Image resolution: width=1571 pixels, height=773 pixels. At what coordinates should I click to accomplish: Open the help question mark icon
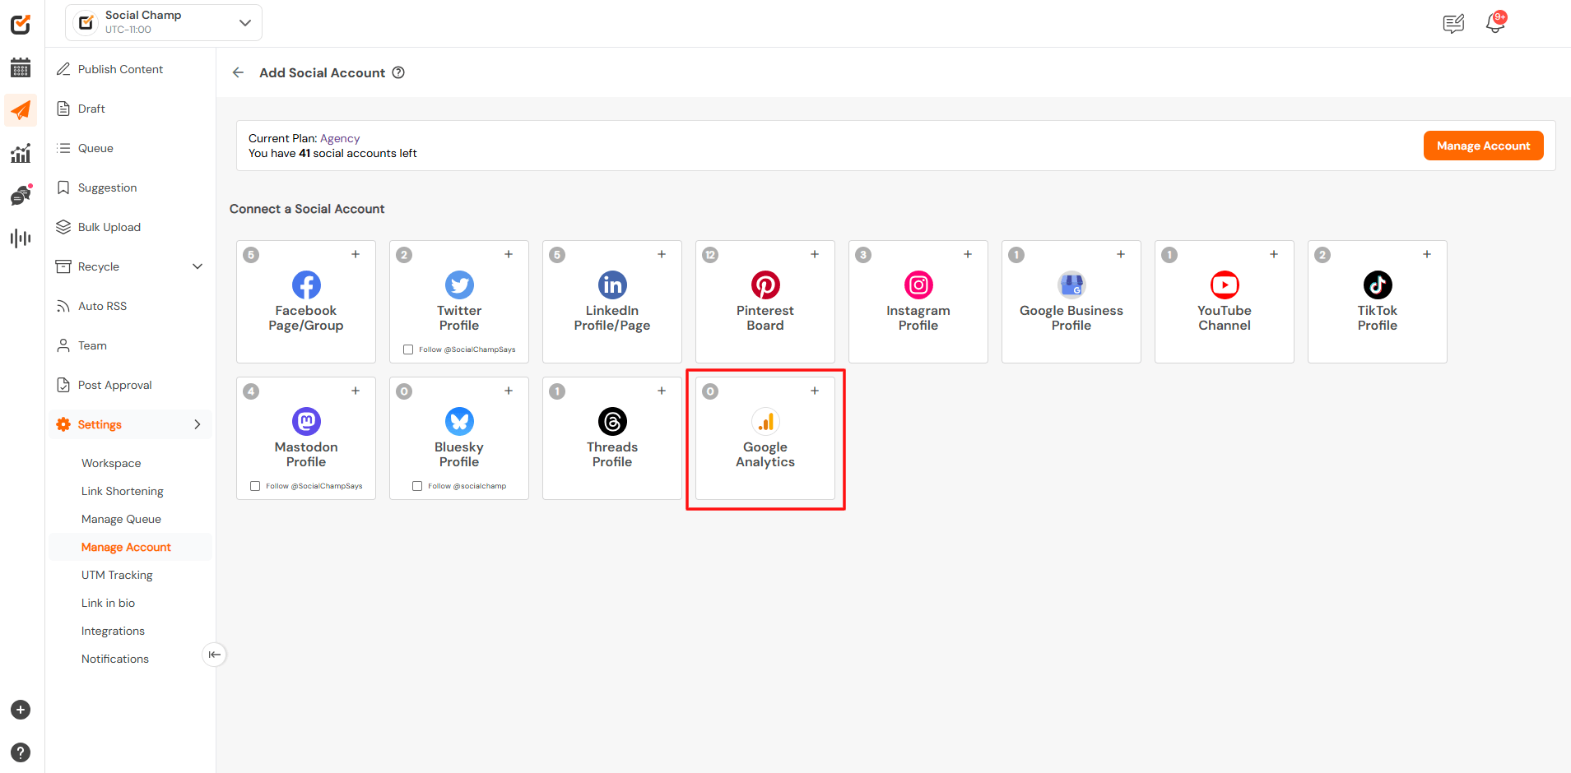click(x=21, y=752)
